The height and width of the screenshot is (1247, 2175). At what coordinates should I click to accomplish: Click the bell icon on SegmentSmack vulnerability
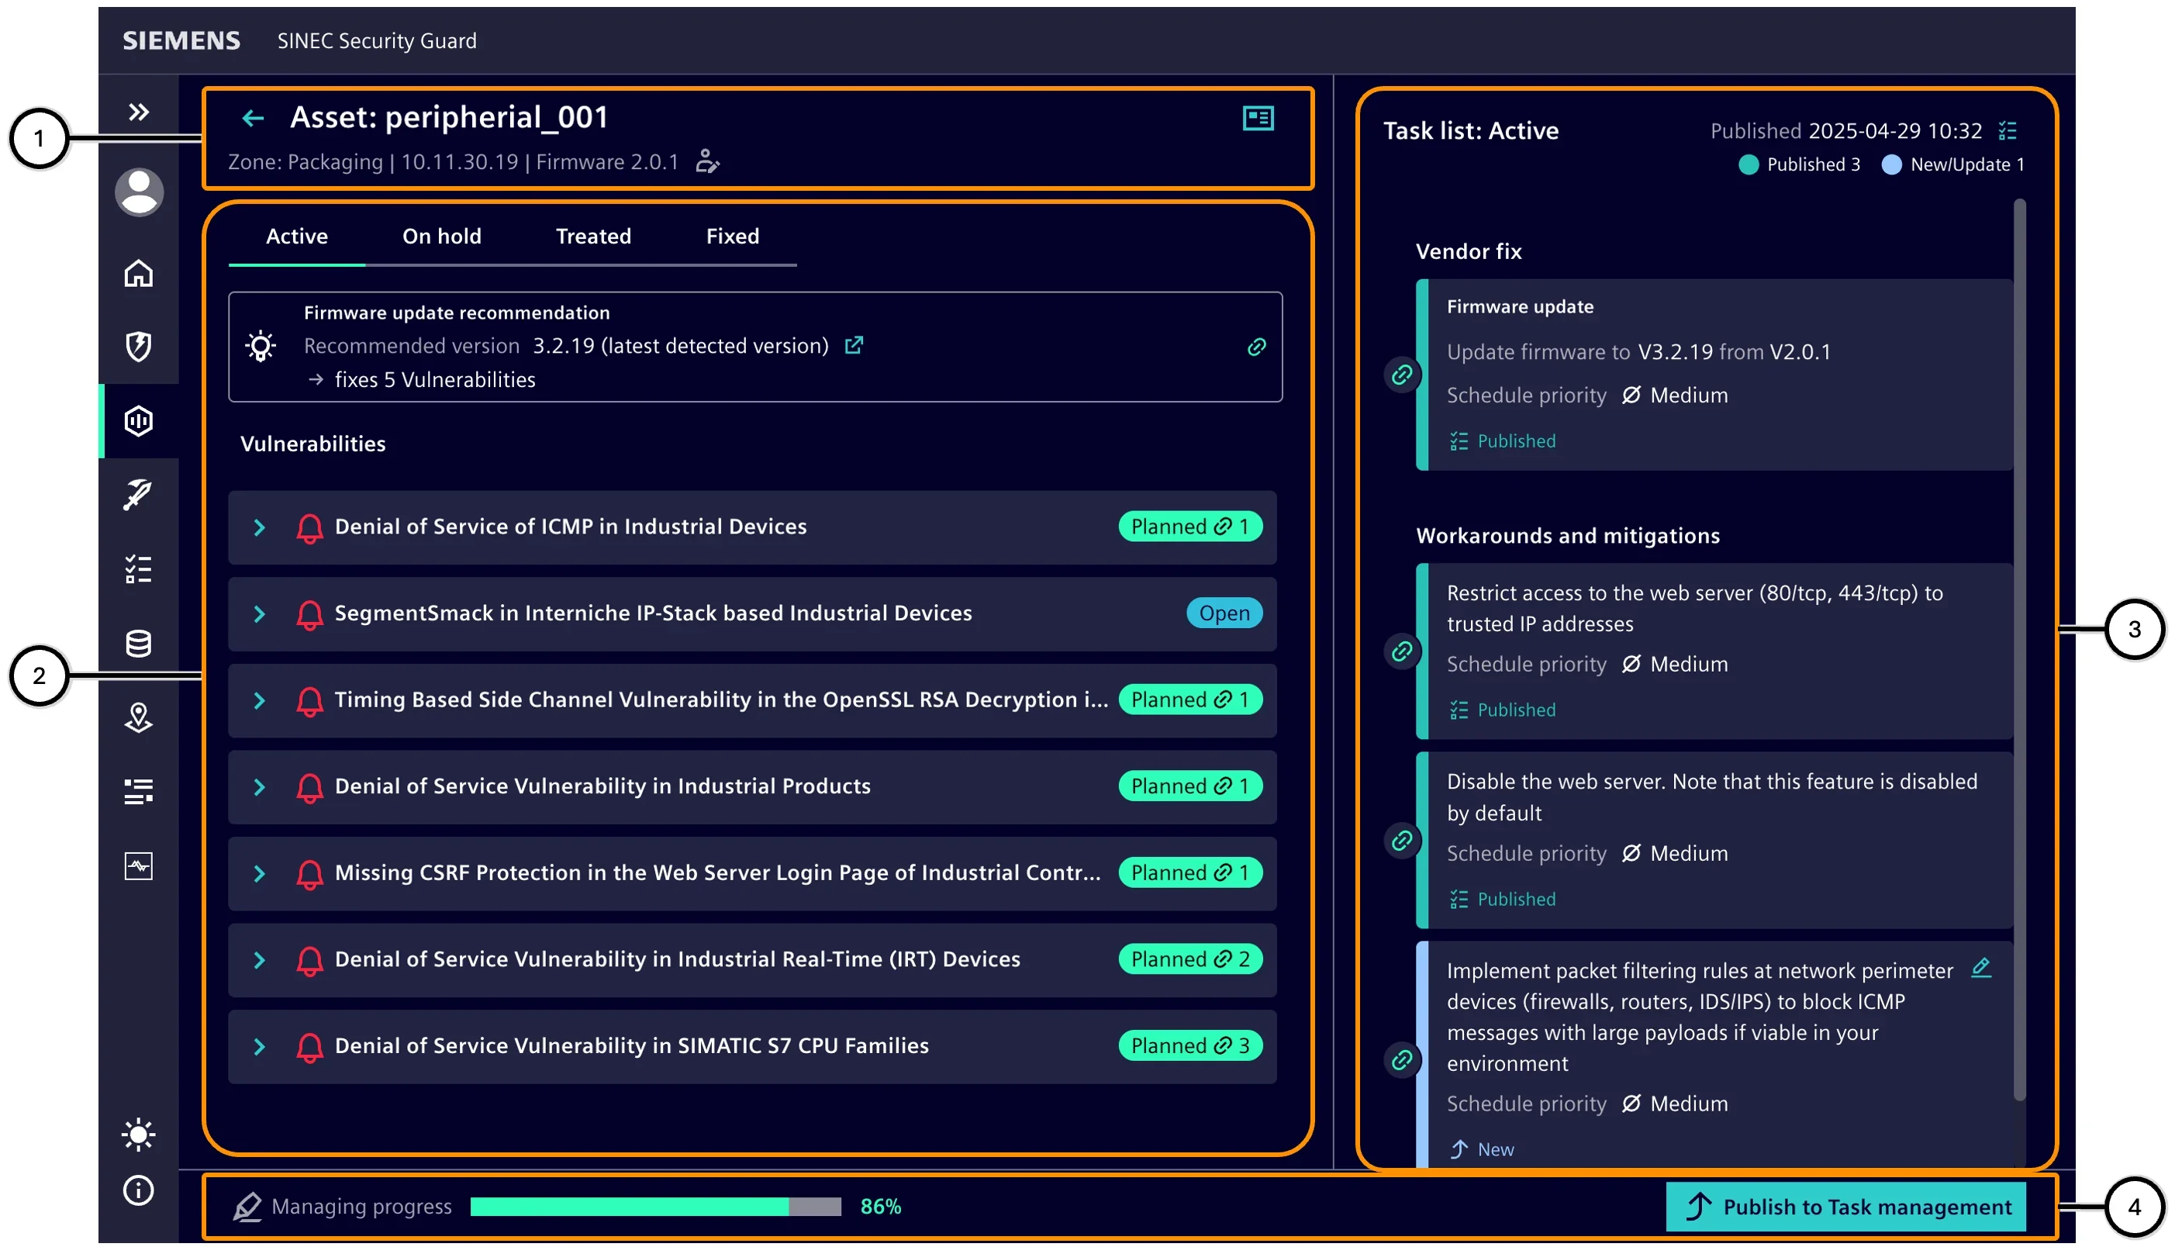tap(309, 615)
